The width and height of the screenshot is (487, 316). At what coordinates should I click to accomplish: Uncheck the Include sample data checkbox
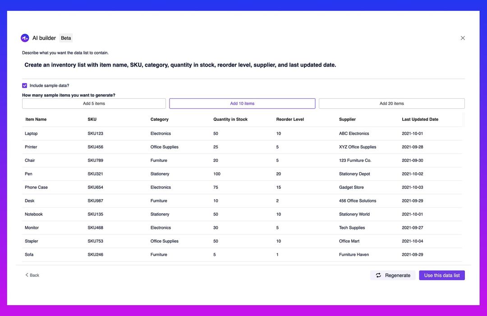(23, 85)
